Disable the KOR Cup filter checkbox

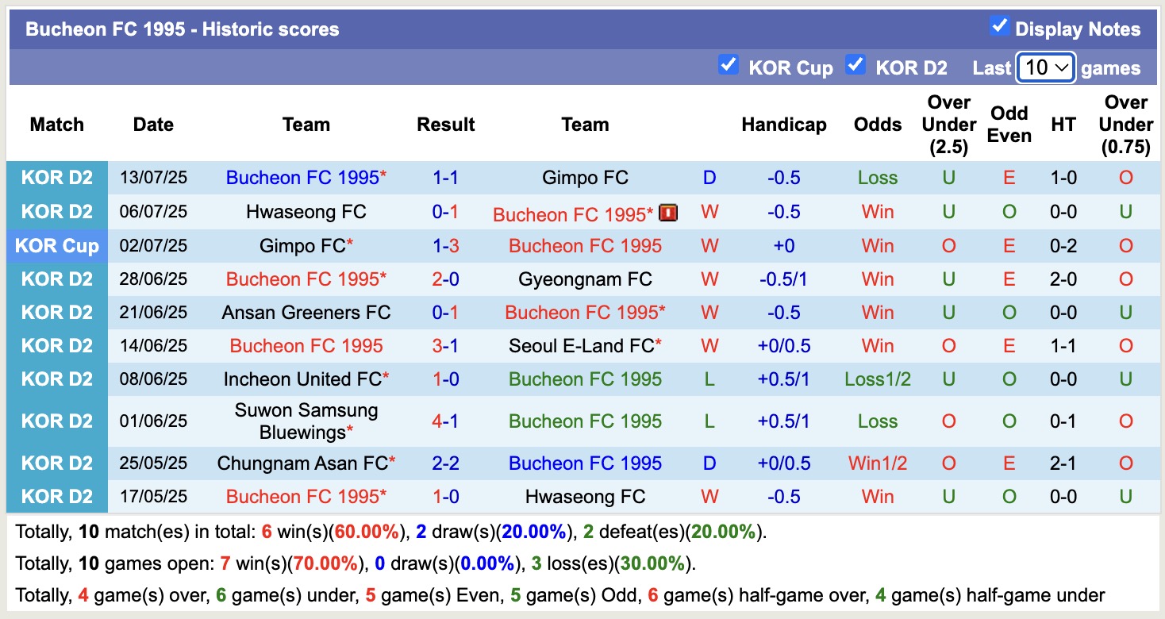tap(729, 65)
